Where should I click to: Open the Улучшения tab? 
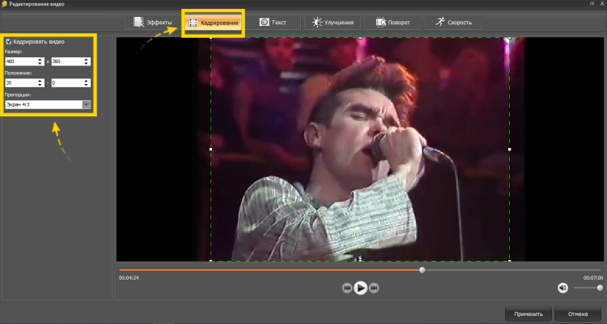tap(333, 23)
